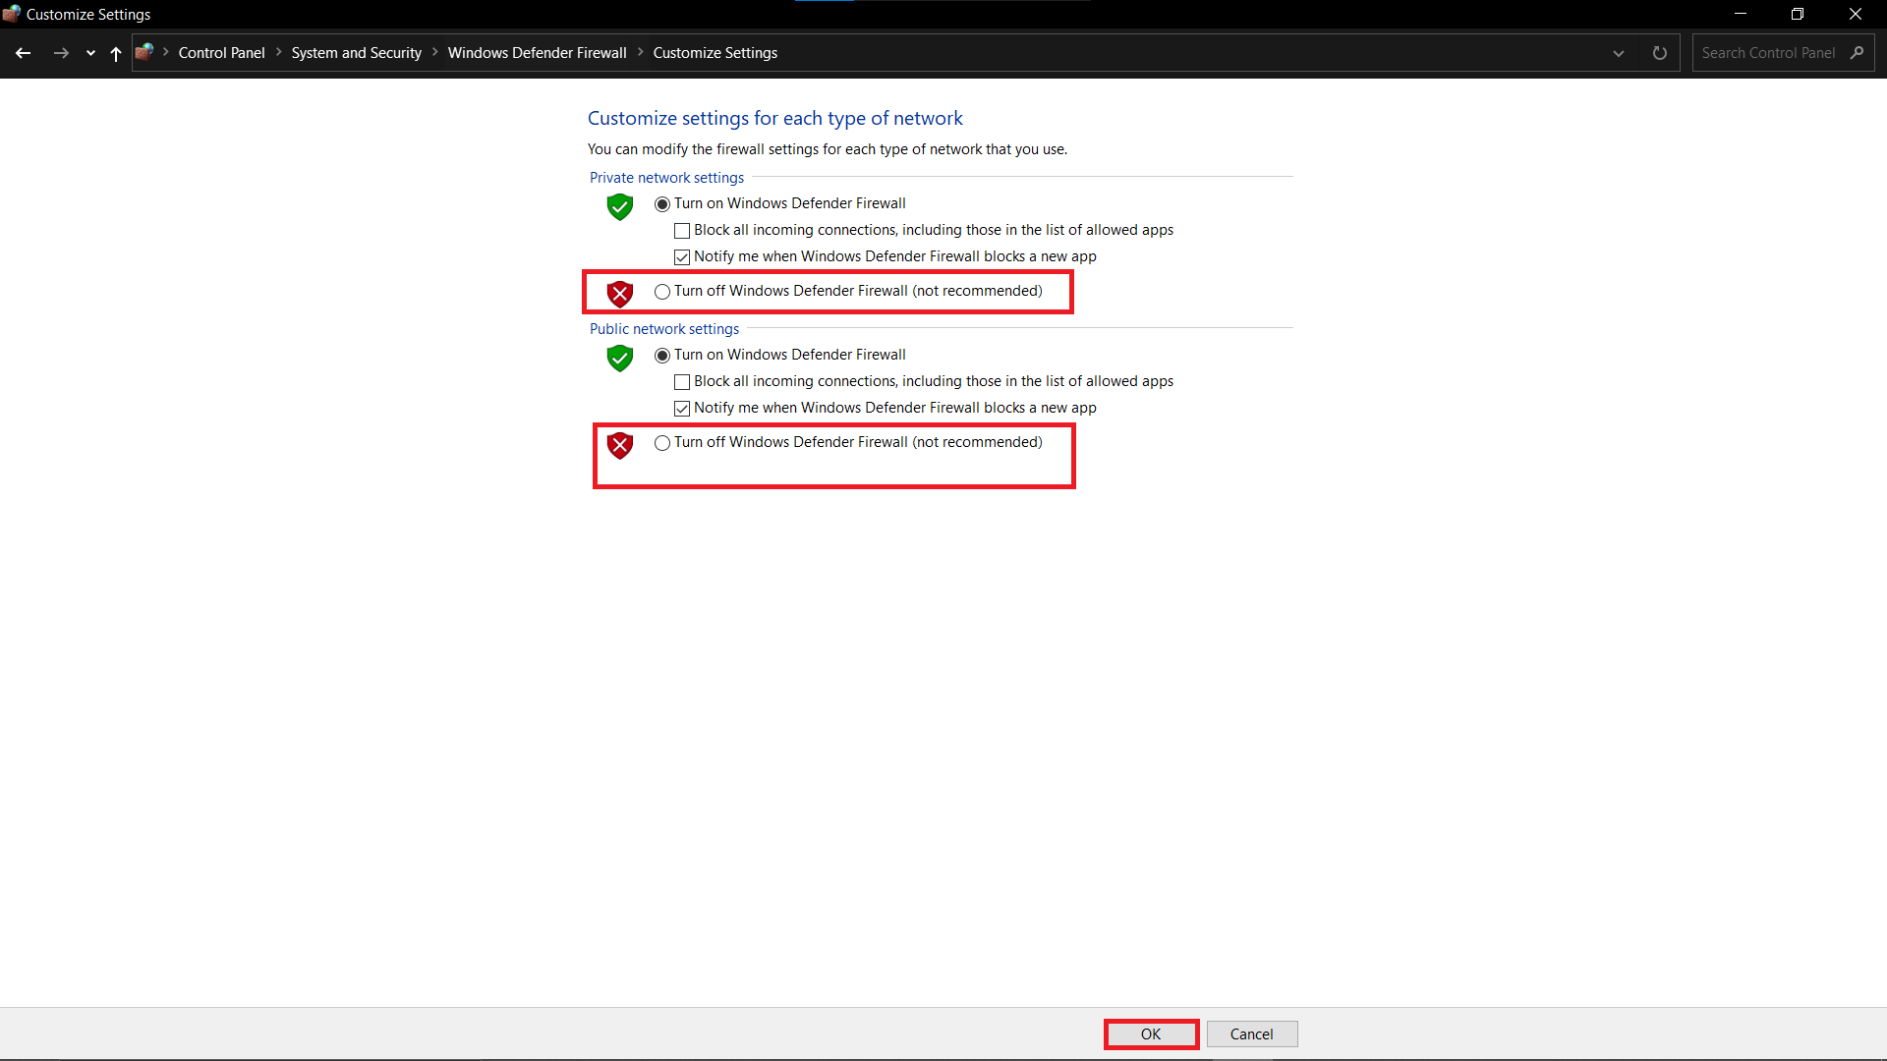Viewport: 1887px width, 1061px height.
Task: Click the Search Control Panel field
Action: pyautogui.click(x=1768, y=53)
